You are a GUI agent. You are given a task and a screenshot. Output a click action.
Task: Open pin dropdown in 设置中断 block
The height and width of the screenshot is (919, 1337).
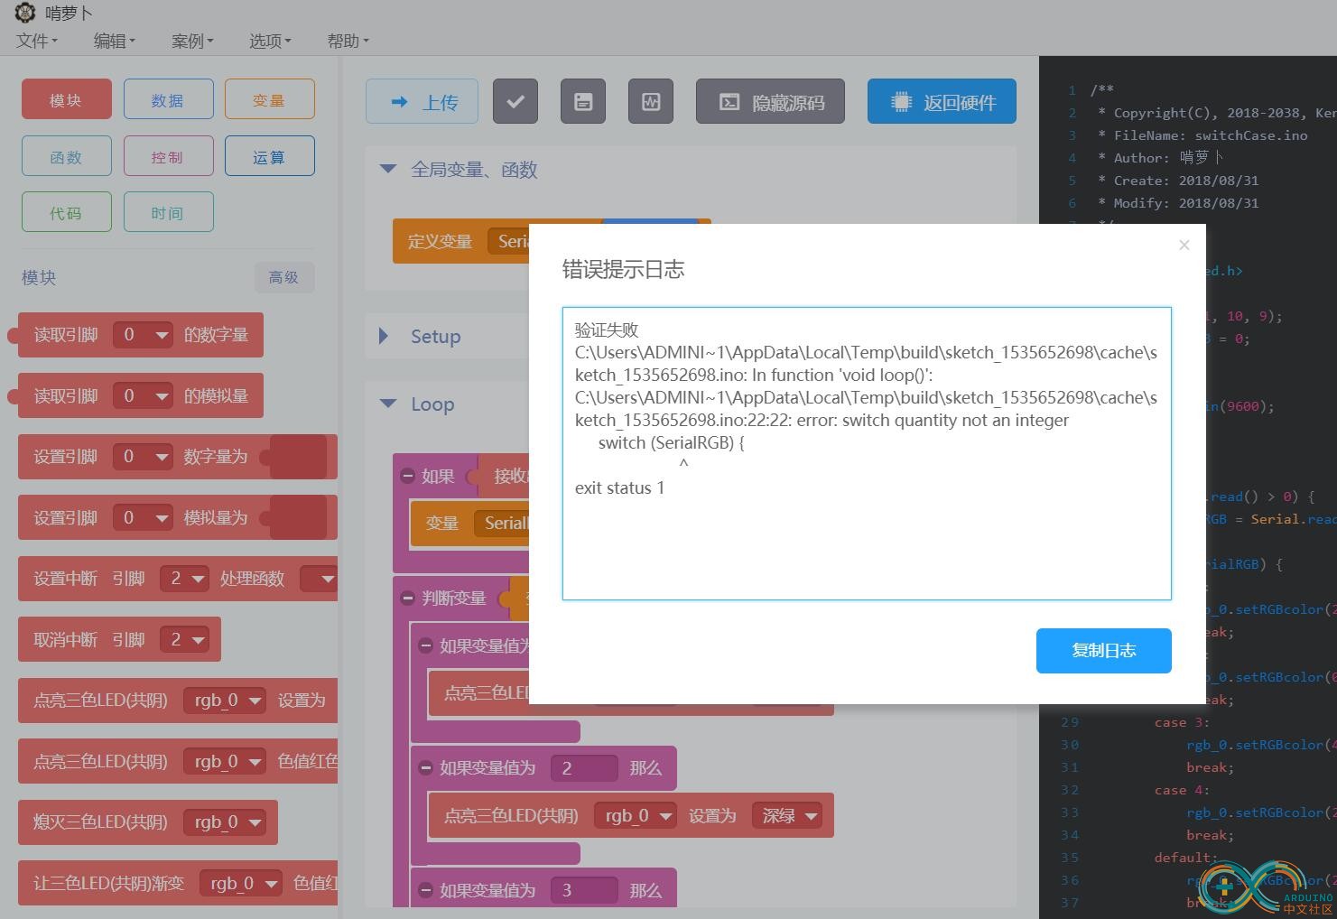coord(184,579)
